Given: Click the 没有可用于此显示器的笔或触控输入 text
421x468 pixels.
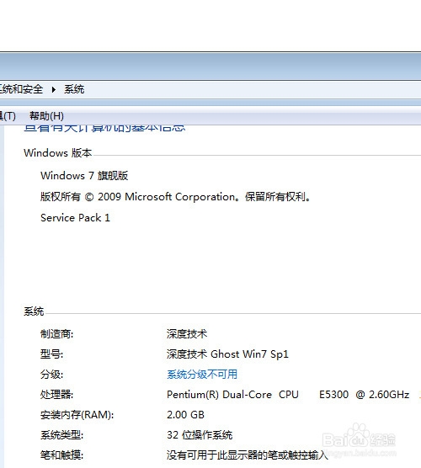Looking at the screenshot, I should point(248,455).
